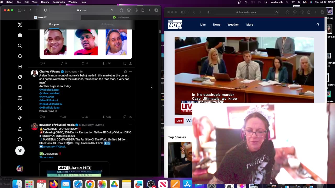This screenshot has width=335, height=188.
Task: Select the Live Streams browser tab
Action: pyautogui.click(x=121, y=17)
